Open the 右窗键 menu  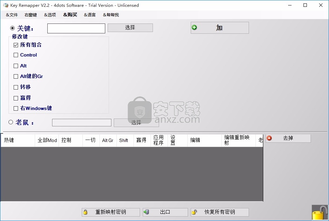point(31,15)
